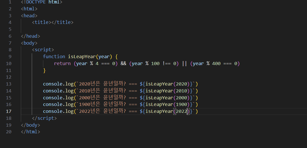Click the closing </html> tag on line 20
The height and width of the screenshot is (148, 307).
[x=31, y=132]
